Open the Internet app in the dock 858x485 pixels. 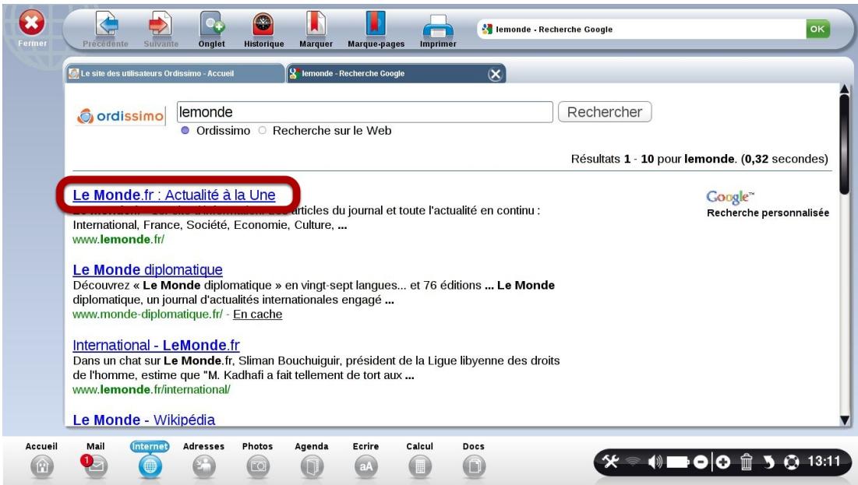150,459
